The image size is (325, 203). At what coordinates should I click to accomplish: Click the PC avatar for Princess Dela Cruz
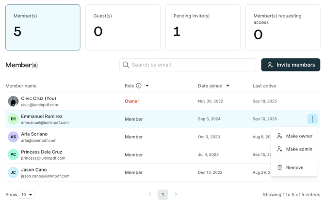[x=13, y=155]
